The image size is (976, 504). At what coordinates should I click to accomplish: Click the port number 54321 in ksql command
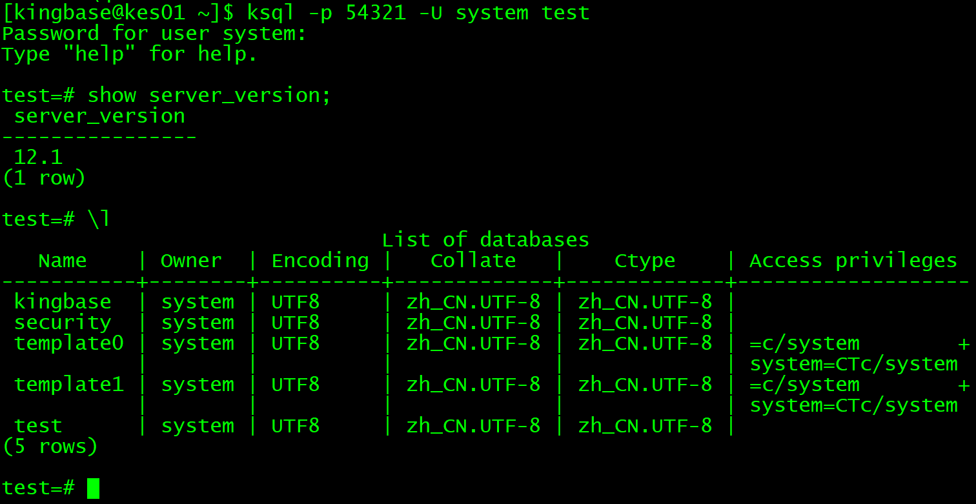[x=376, y=13]
